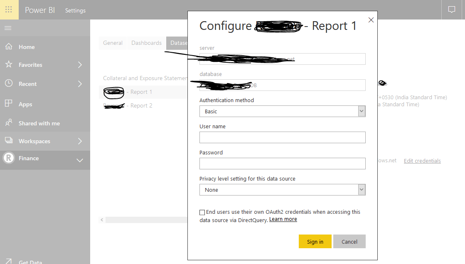Click the User name field
Image resolution: width=465 pixels, height=264 pixels.
click(282, 137)
